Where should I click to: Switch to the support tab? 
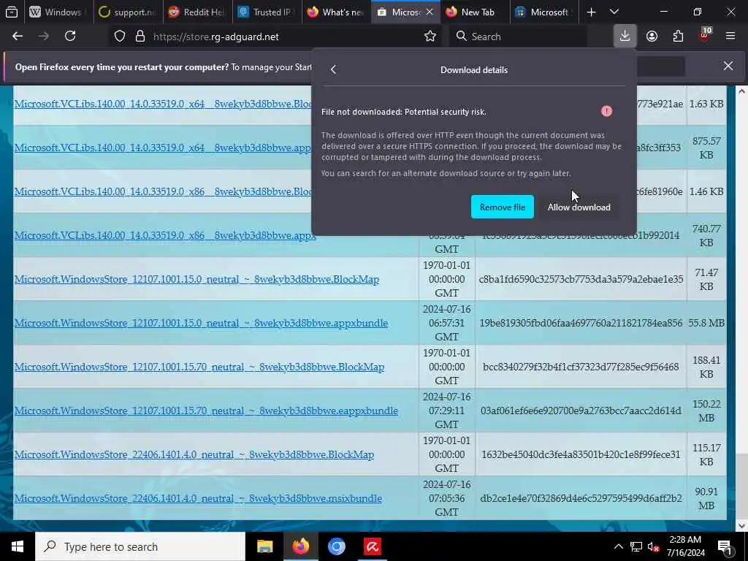click(127, 12)
